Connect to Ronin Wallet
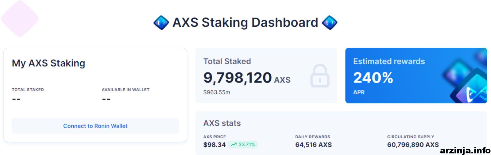Image resolution: width=491 pixels, height=155 pixels. (95, 126)
